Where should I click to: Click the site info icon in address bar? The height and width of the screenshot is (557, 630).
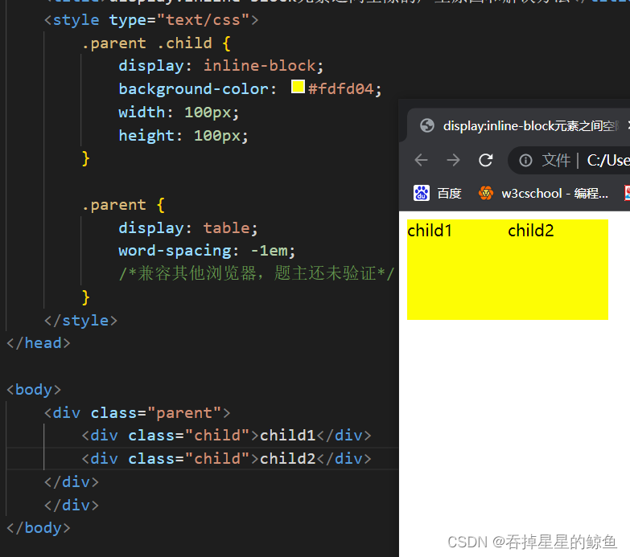[525, 161]
